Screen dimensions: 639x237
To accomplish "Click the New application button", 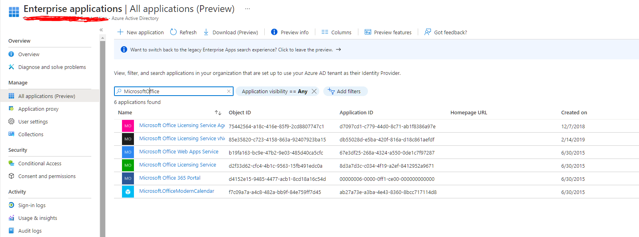I will [x=140, y=32].
